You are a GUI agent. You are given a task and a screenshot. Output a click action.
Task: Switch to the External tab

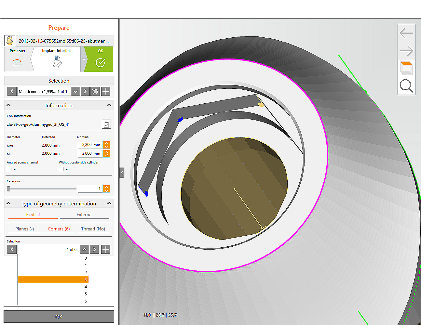(85, 214)
